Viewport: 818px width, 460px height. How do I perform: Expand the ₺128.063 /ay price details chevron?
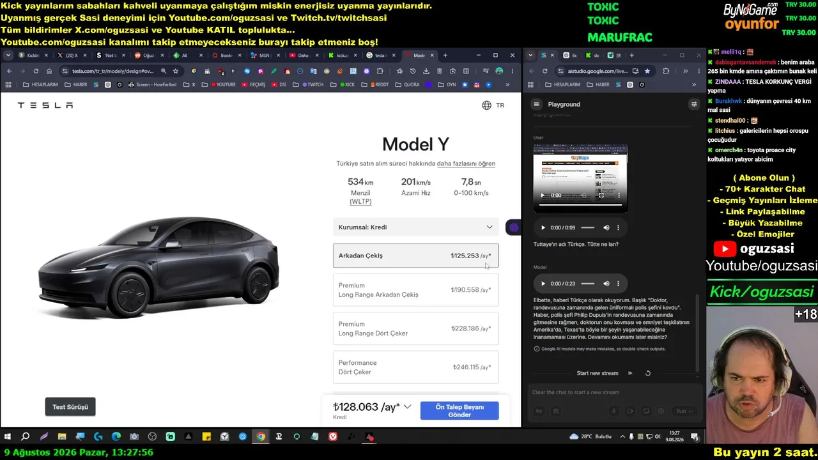(x=407, y=407)
